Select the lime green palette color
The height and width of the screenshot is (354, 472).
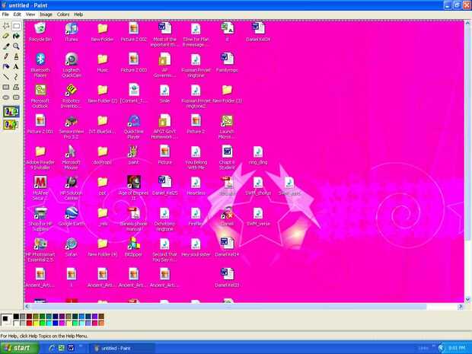43,323
